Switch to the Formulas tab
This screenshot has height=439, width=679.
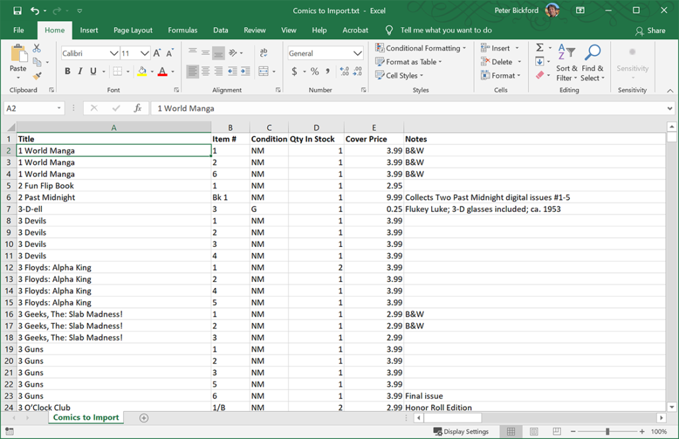click(x=183, y=30)
